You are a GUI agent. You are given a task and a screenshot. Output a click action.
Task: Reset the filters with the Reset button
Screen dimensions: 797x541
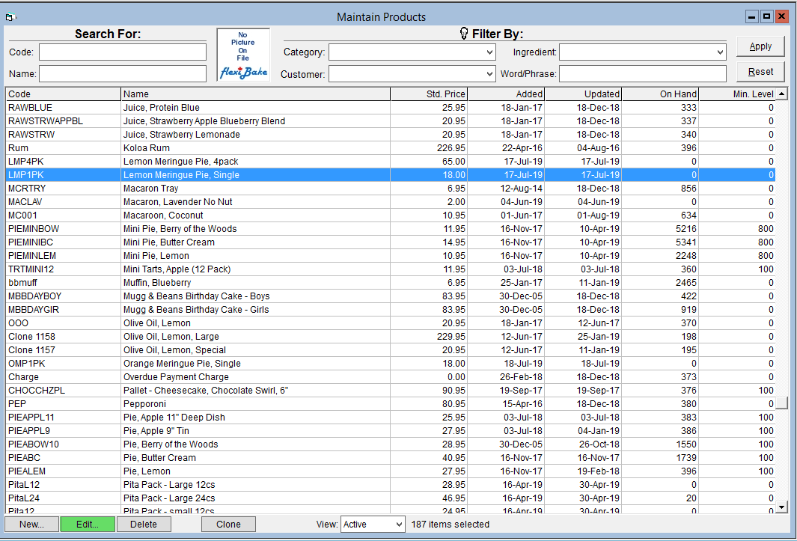coord(760,72)
